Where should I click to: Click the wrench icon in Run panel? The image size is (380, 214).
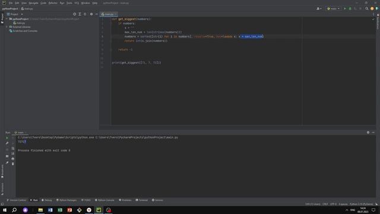[7, 143]
